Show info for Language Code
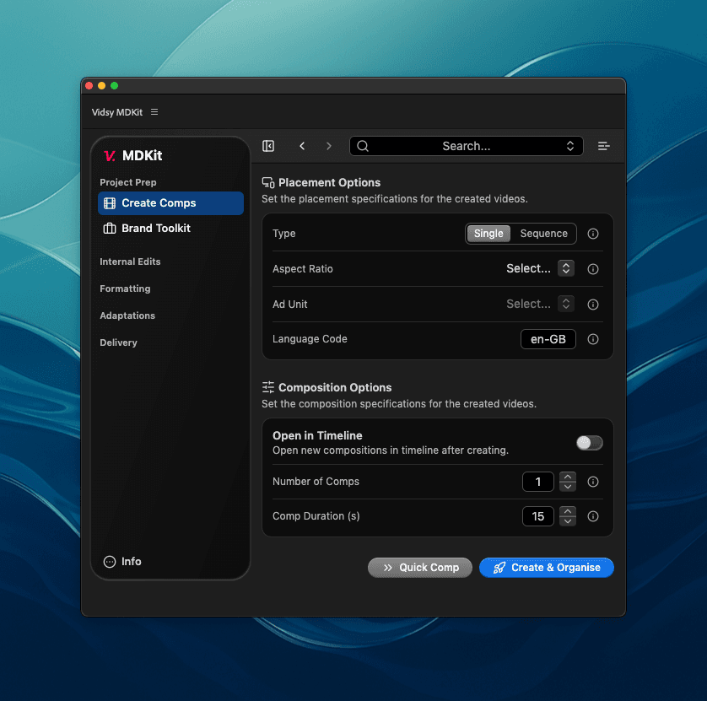This screenshot has width=707, height=701. tap(593, 339)
